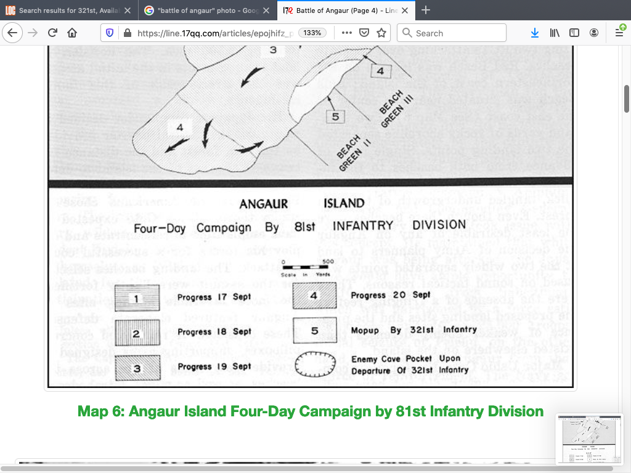Open the Downloads panel
631x473 pixels.
535,33
